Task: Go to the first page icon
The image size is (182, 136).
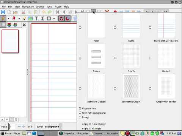Action: [58, 12]
